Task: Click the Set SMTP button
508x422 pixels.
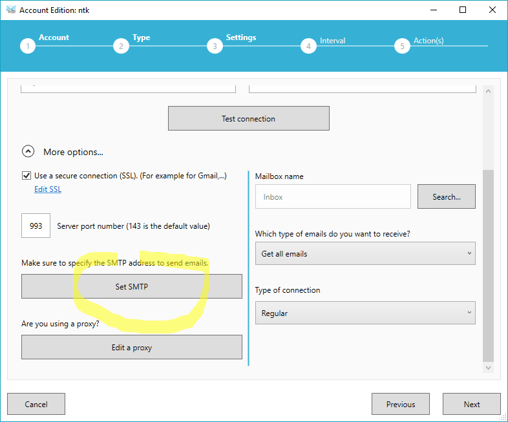Action: (132, 286)
